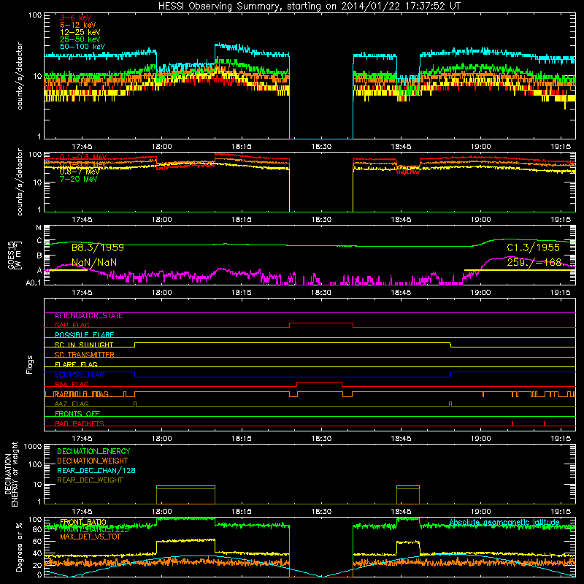This screenshot has height=584, width=584.
Task: Click the MAX_DET_VS_TOT legend label
Action: (x=90, y=537)
